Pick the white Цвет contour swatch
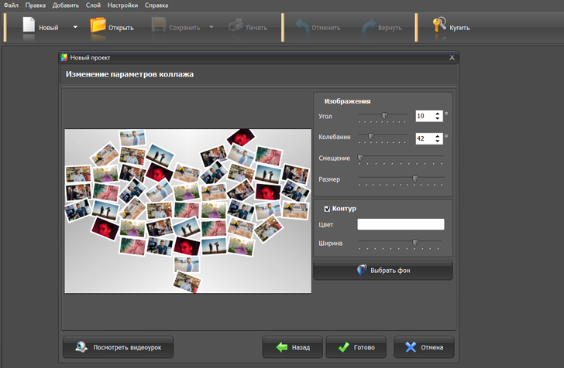 (401, 225)
